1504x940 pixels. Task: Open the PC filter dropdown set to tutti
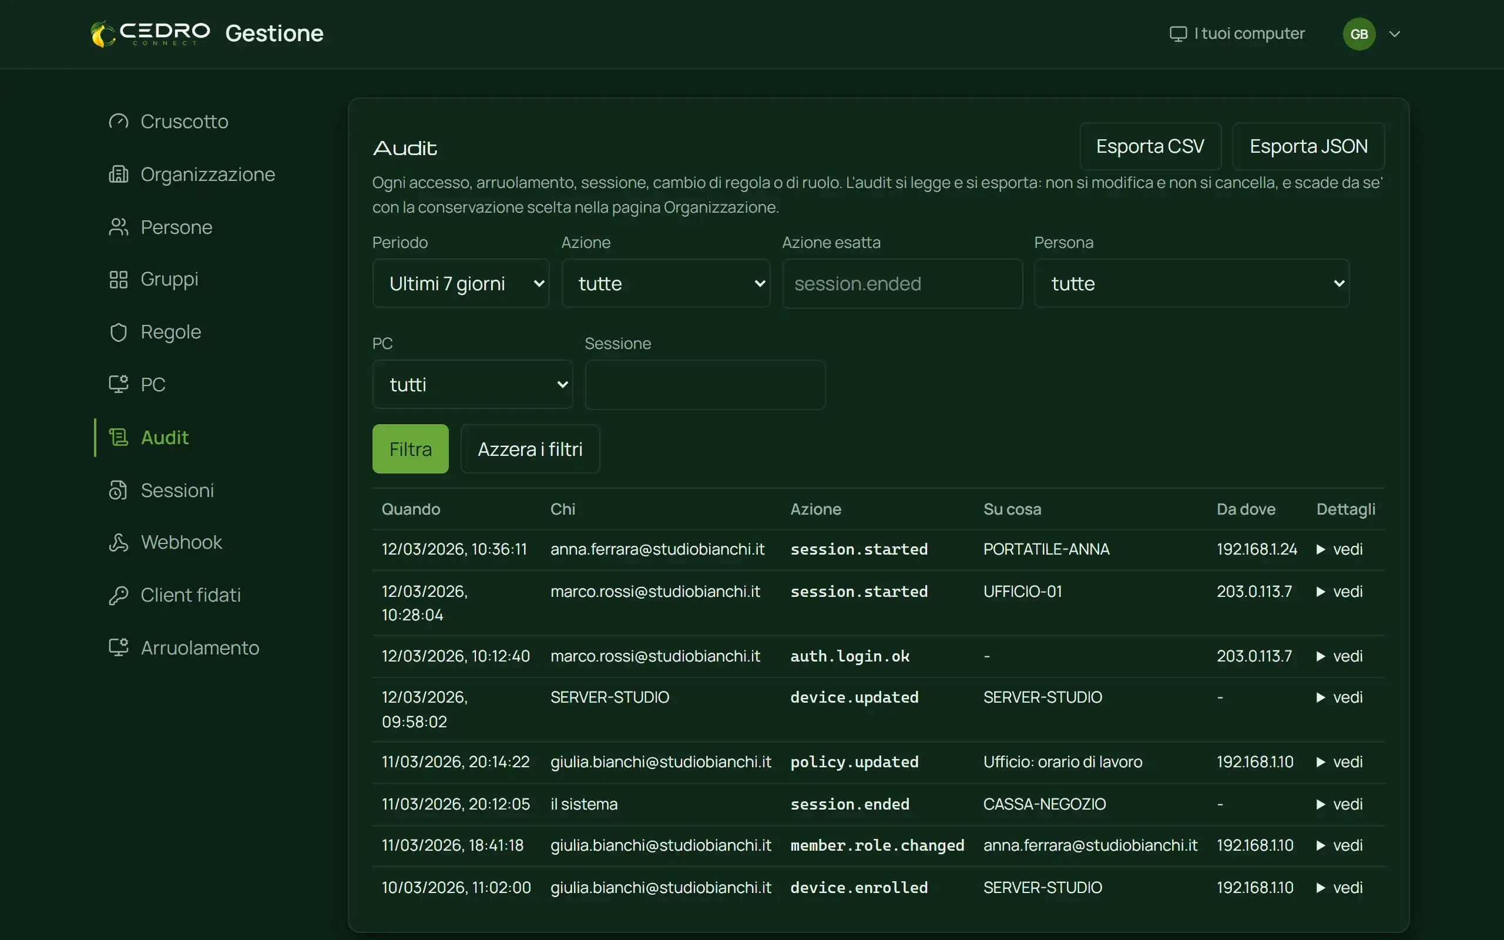click(x=472, y=384)
